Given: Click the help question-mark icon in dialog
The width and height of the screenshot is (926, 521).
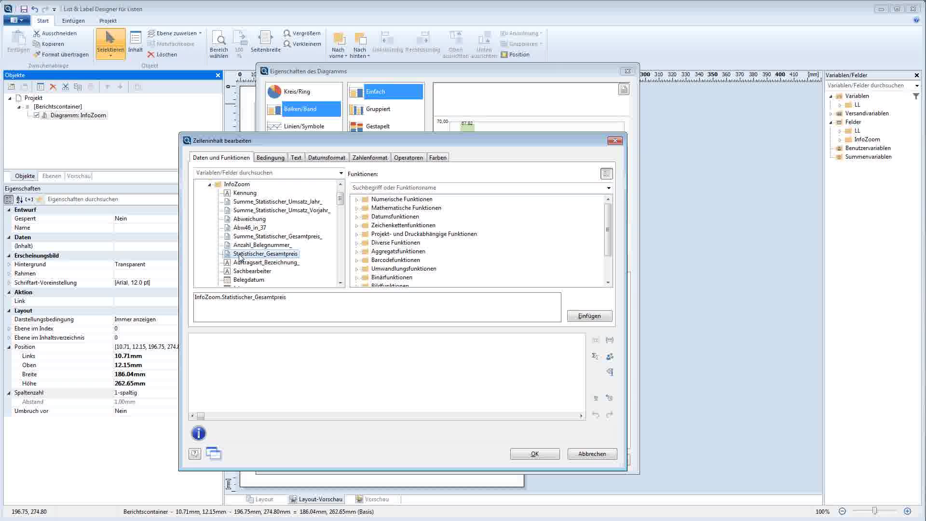Looking at the screenshot, I should tap(195, 453).
